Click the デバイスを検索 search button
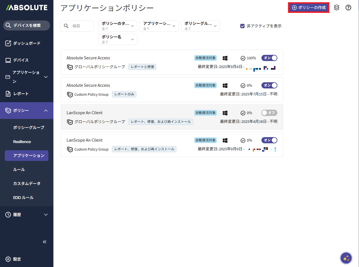 click(x=27, y=25)
